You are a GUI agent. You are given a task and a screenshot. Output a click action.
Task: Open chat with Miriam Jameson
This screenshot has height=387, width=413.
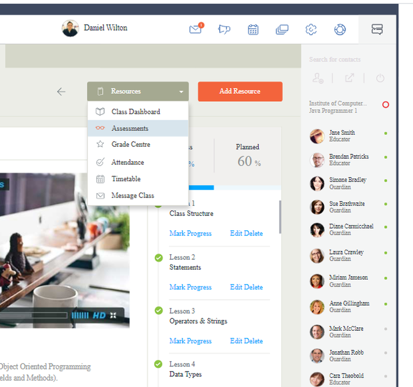(348, 281)
